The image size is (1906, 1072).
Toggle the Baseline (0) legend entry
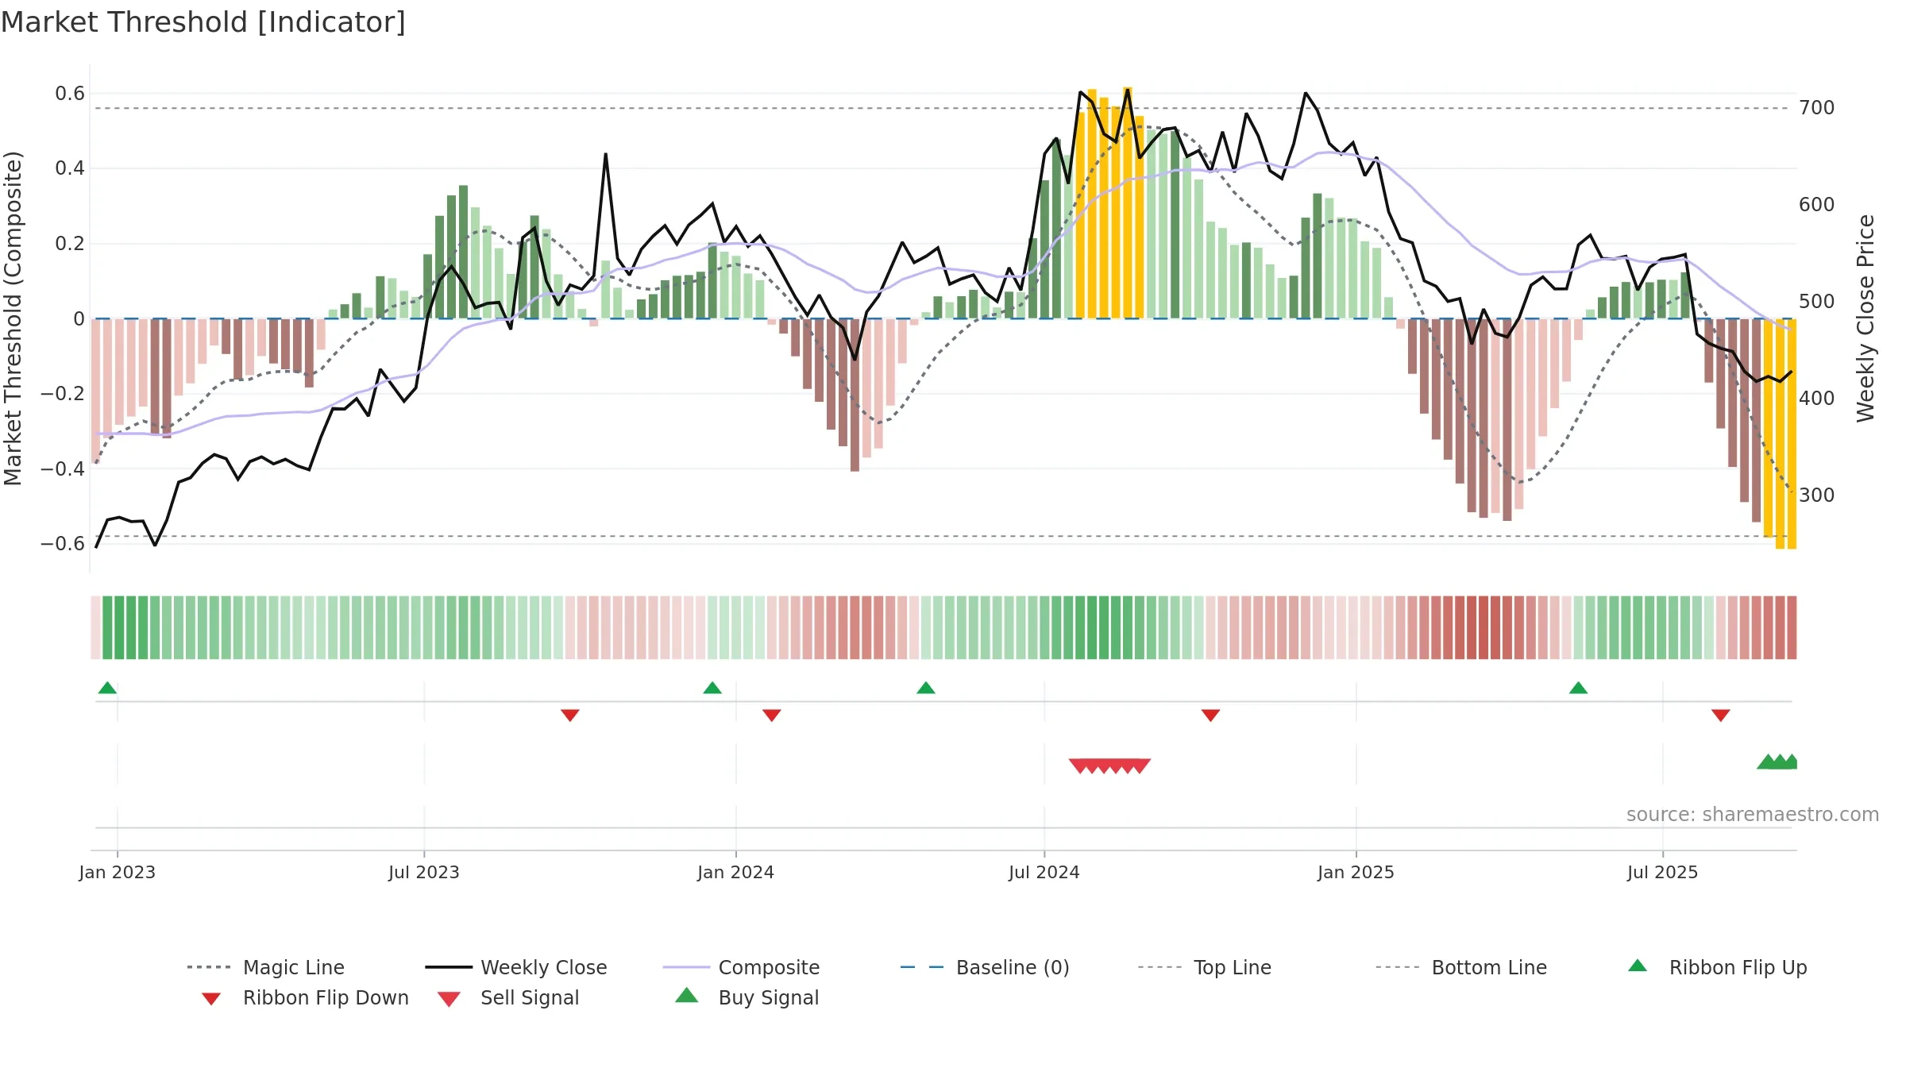click(985, 967)
